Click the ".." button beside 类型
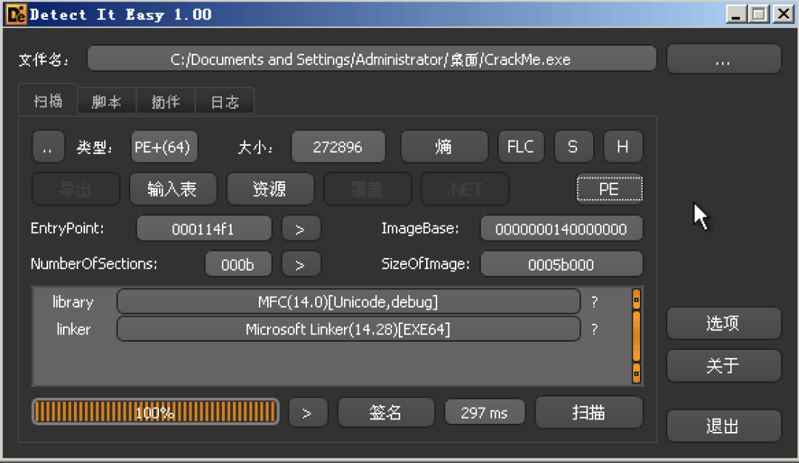Image resolution: width=799 pixels, height=463 pixels. pyautogui.click(x=49, y=147)
